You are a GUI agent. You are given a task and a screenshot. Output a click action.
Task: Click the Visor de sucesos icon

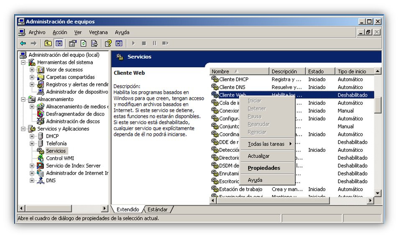click(x=41, y=69)
